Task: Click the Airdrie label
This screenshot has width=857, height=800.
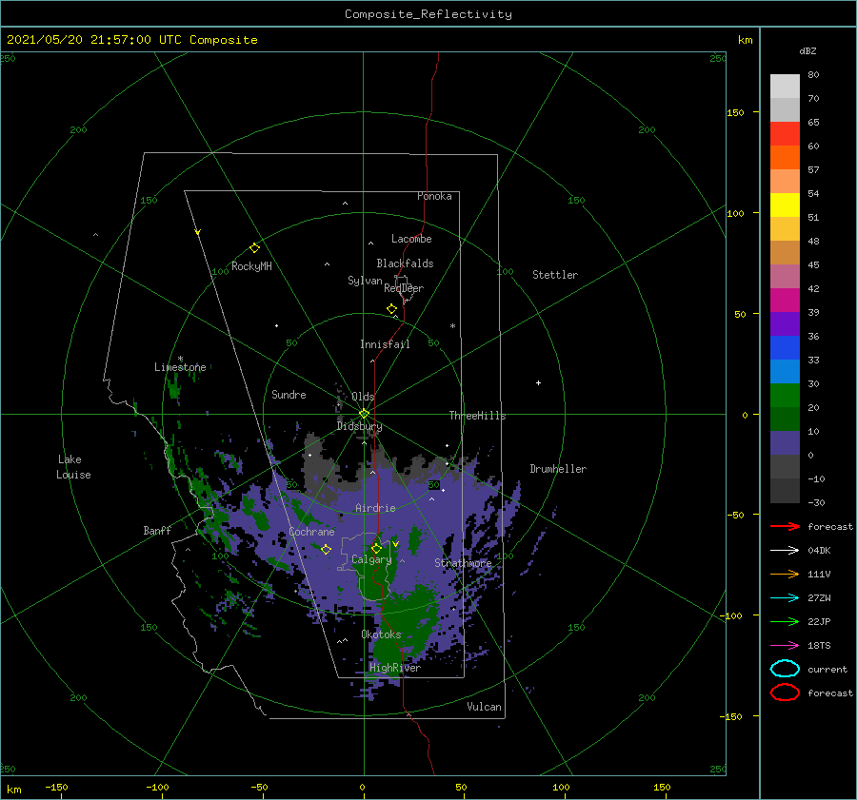Action: pos(375,508)
